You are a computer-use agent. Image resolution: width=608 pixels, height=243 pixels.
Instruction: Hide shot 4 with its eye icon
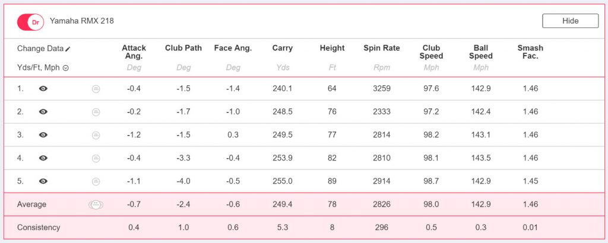tap(43, 158)
